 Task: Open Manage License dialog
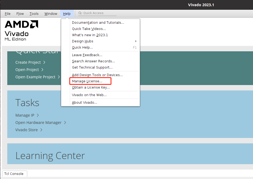(87, 81)
